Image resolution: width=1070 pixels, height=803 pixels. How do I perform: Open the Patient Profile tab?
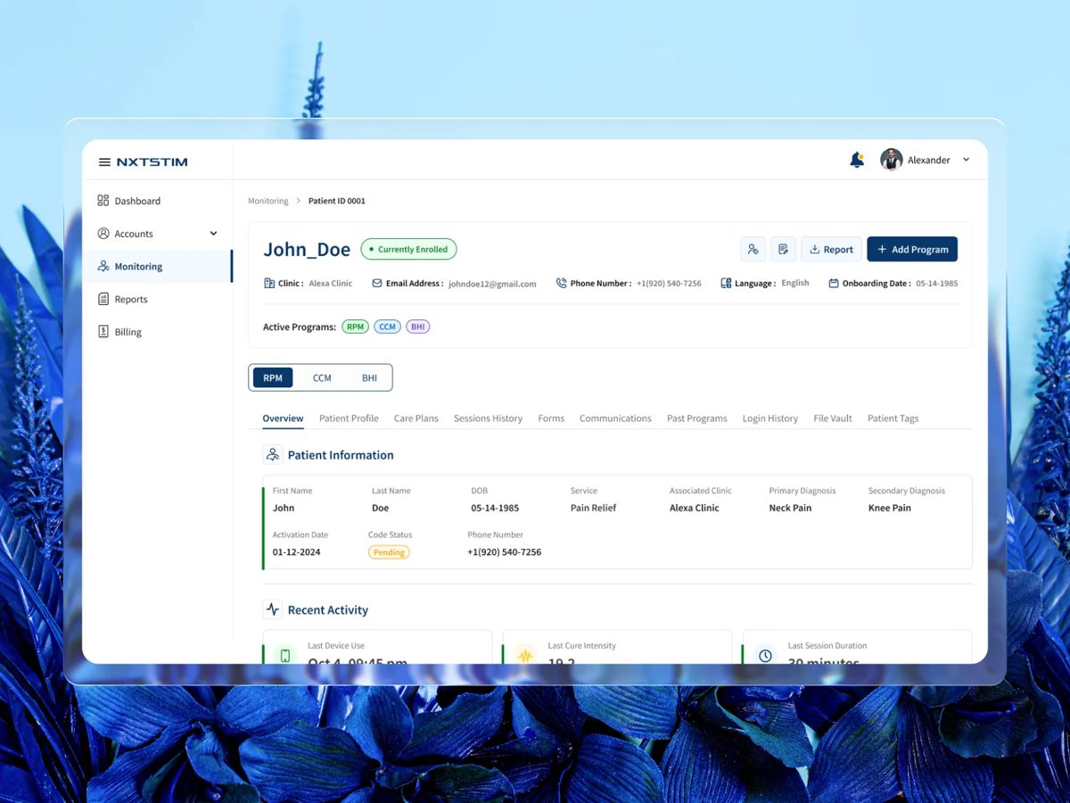[349, 418]
